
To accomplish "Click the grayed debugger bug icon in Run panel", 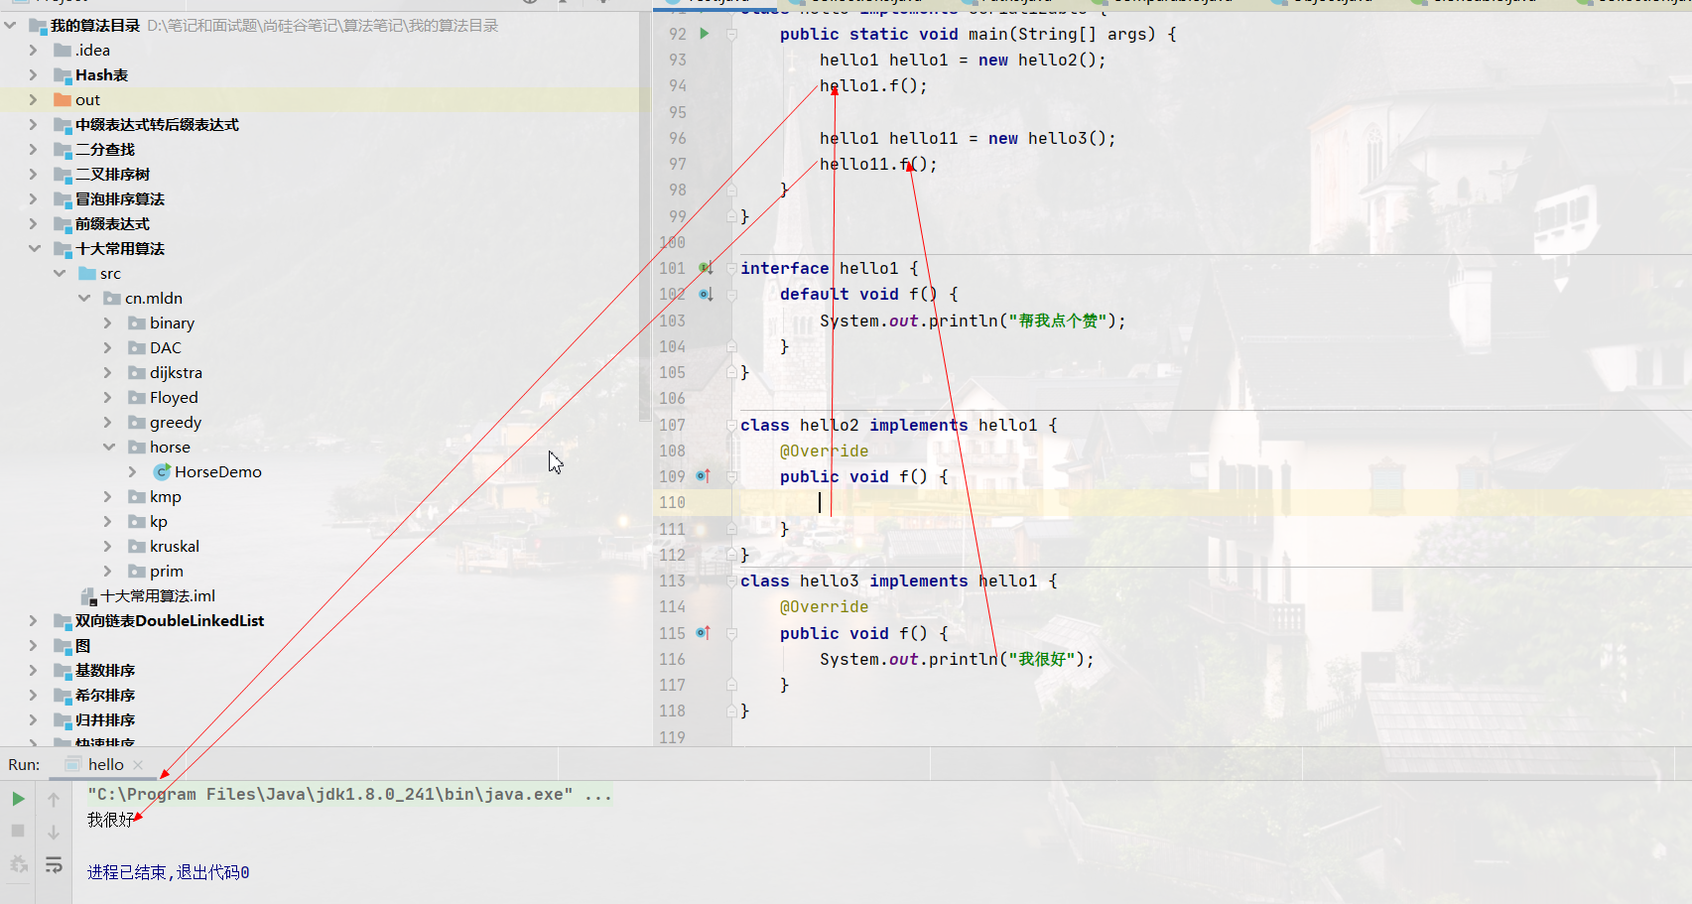I will tap(18, 864).
